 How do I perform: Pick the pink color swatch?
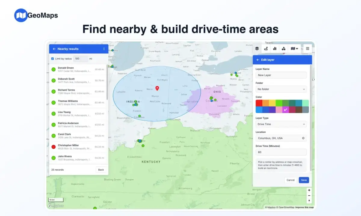(x=279, y=110)
